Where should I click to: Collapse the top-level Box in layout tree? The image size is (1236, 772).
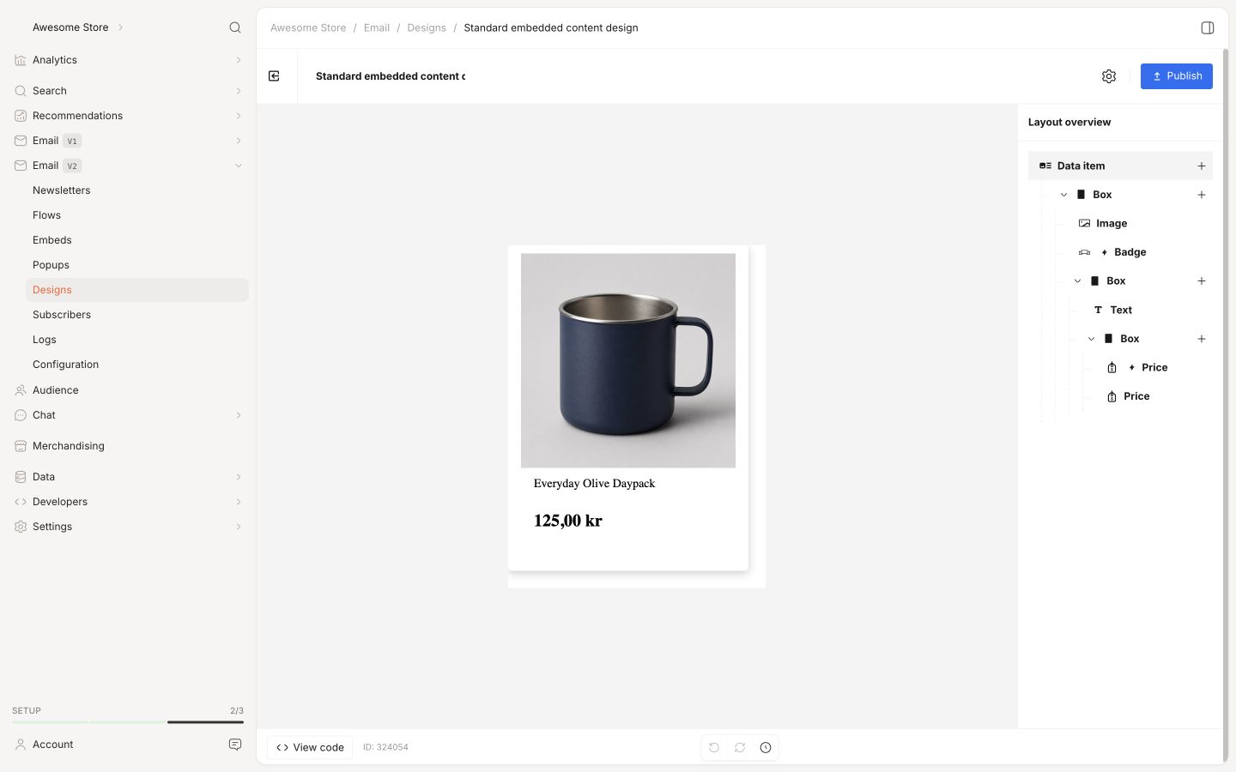(x=1064, y=195)
